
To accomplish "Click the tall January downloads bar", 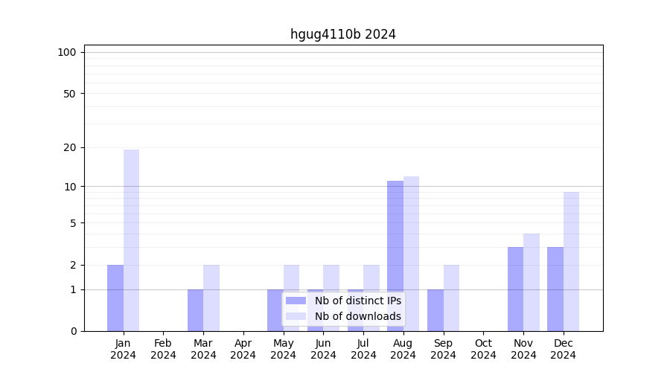I will [131, 240].
